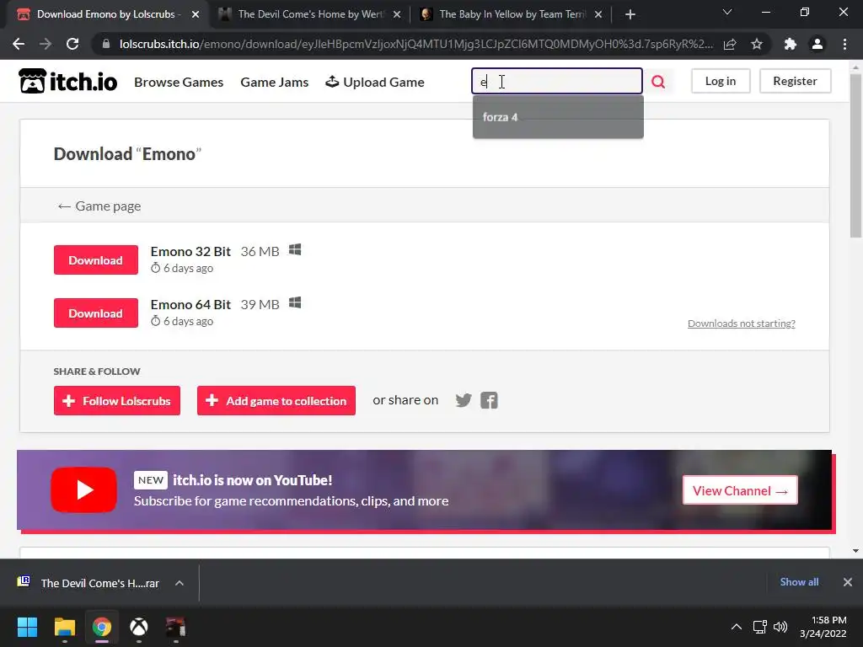Bookmark this page with the star icon
The width and height of the screenshot is (863, 647).
click(x=757, y=44)
